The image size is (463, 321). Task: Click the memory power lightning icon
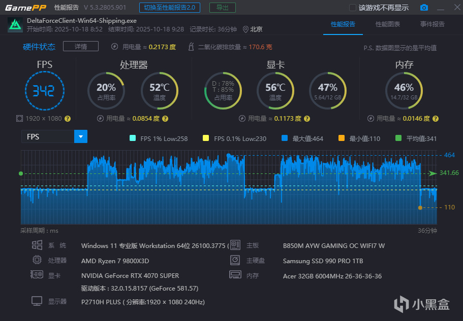[371, 118]
